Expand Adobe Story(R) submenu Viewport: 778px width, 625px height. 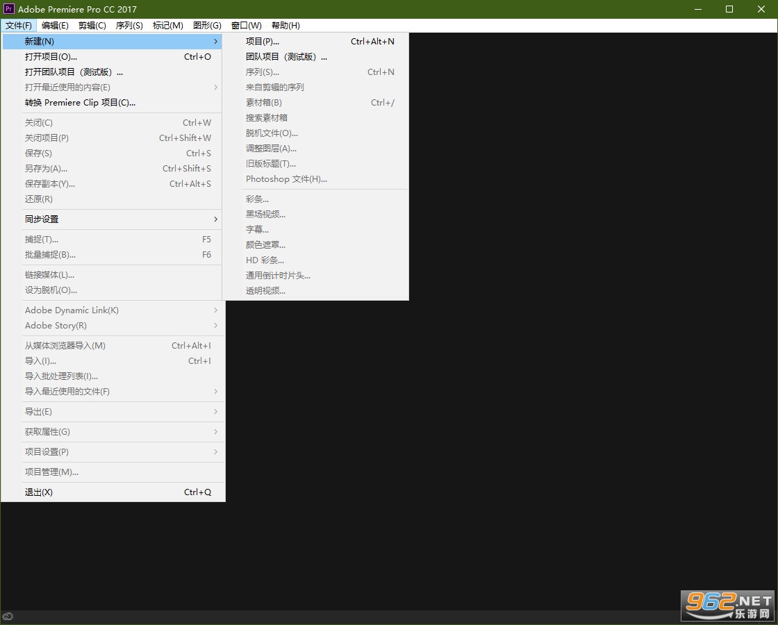pyautogui.click(x=112, y=326)
